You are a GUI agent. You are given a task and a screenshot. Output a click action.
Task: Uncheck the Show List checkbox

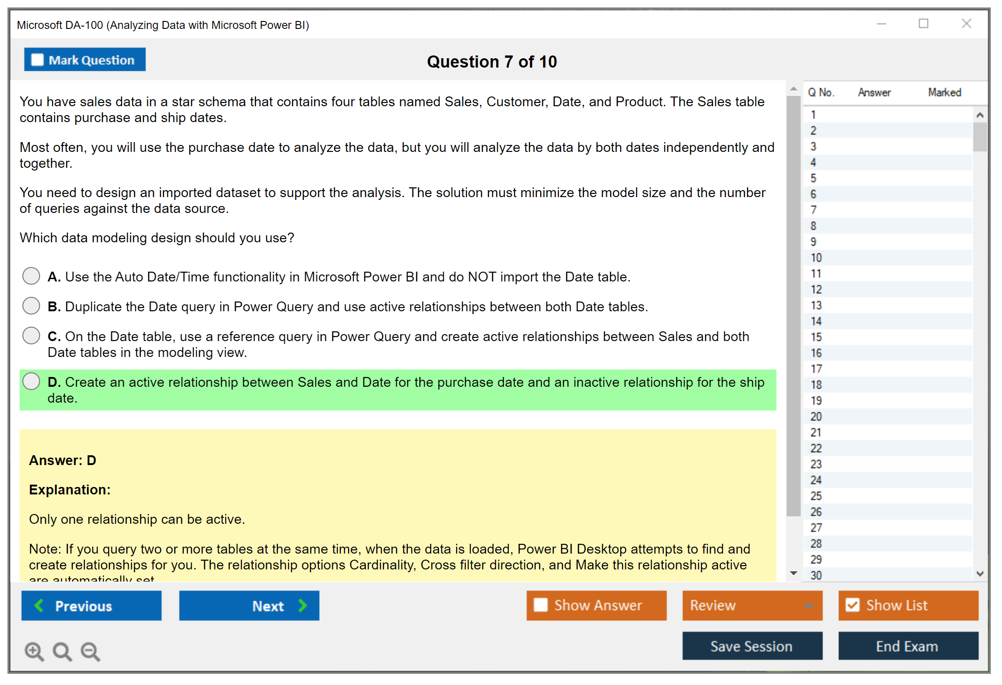point(852,605)
